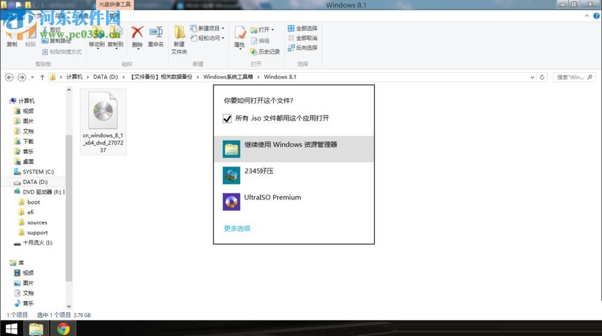This screenshot has width=602, height=336.
Task: Select 下载 under 计算机 in tree
Action: pyautogui.click(x=28, y=141)
